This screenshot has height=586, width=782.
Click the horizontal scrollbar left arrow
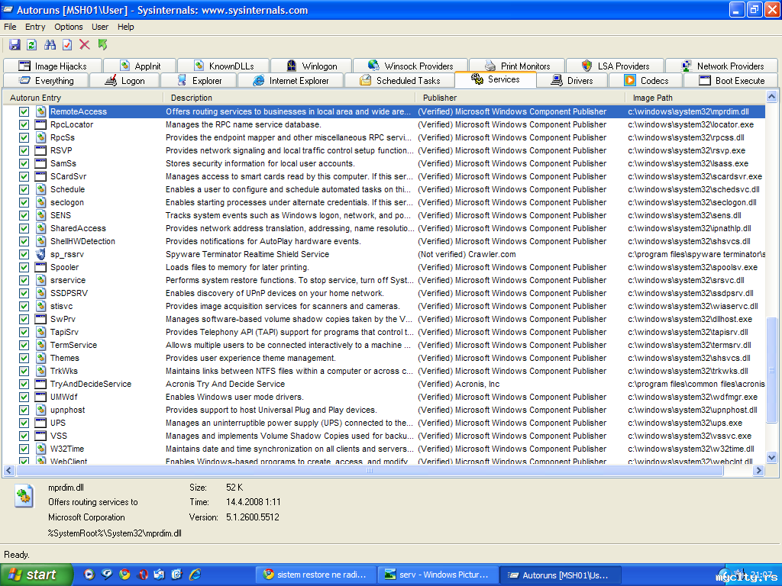pos(9,470)
